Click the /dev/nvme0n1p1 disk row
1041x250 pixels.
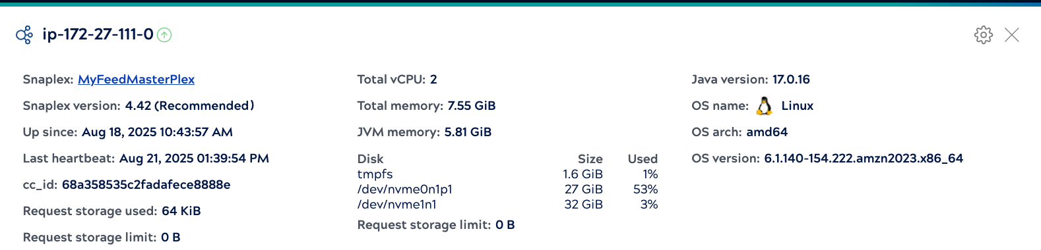pyautogui.click(x=507, y=189)
